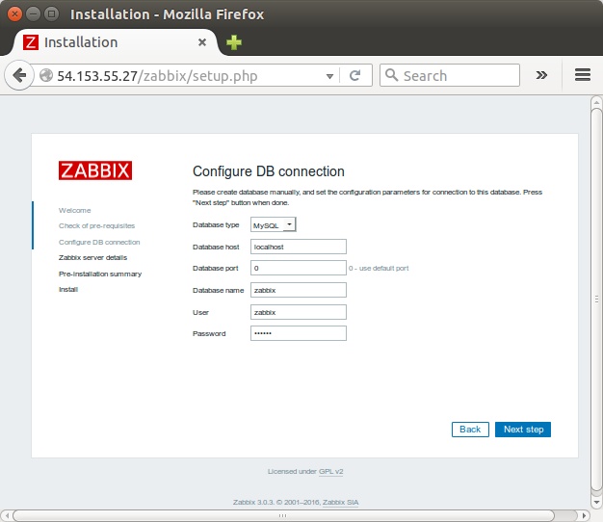The height and width of the screenshot is (522, 603).
Task: Open a new tab with the green plus
Action: 234,42
